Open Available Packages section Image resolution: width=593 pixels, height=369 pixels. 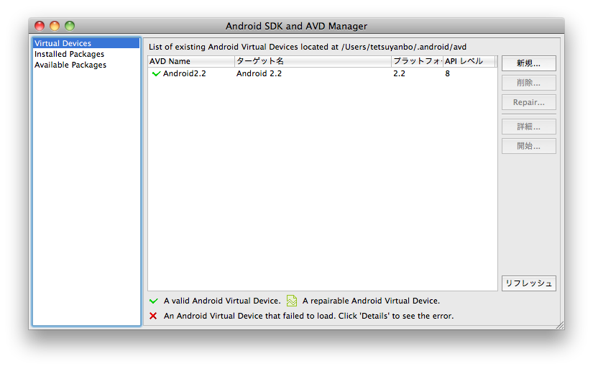(70, 65)
